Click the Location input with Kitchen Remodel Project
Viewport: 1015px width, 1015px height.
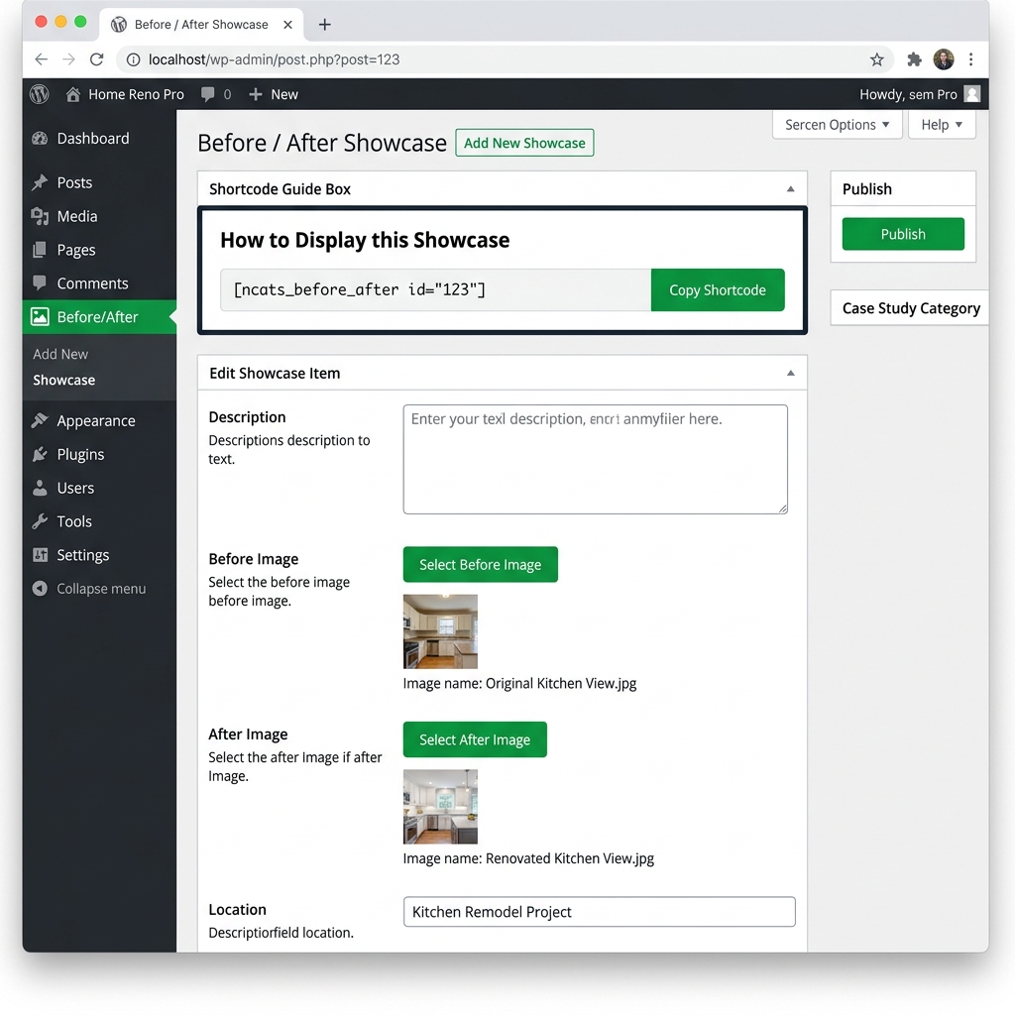click(x=599, y=912)
